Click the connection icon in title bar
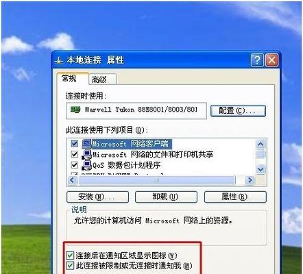Viewport: 303px width, 274px height. (x=58, y=61)
